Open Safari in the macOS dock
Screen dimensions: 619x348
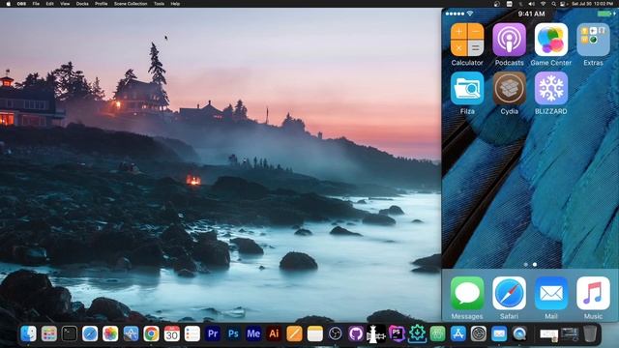(90, 333)
